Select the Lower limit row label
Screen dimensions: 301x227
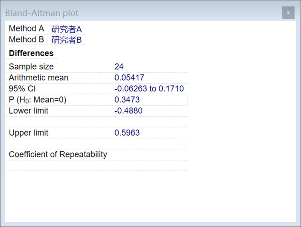tap(29, 111)
